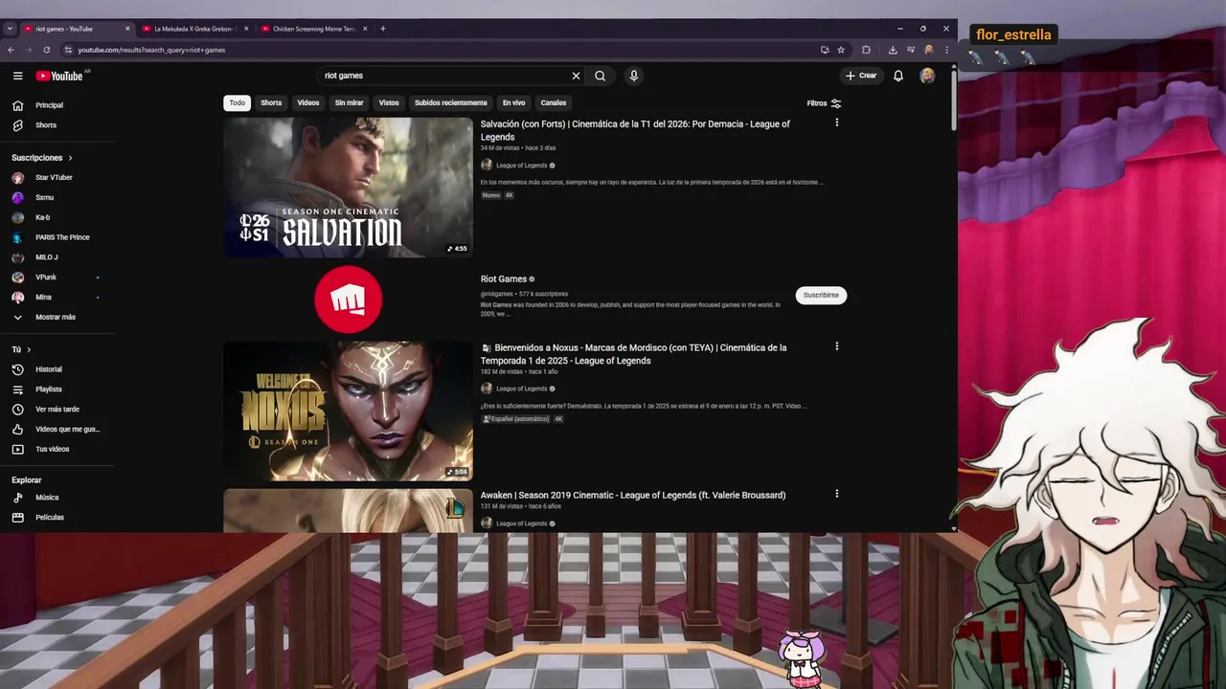Subscribe to Riot Games with Suscribirse
Image resolution: width=1226 pixels, height=689 pixels.
[821, 295]
